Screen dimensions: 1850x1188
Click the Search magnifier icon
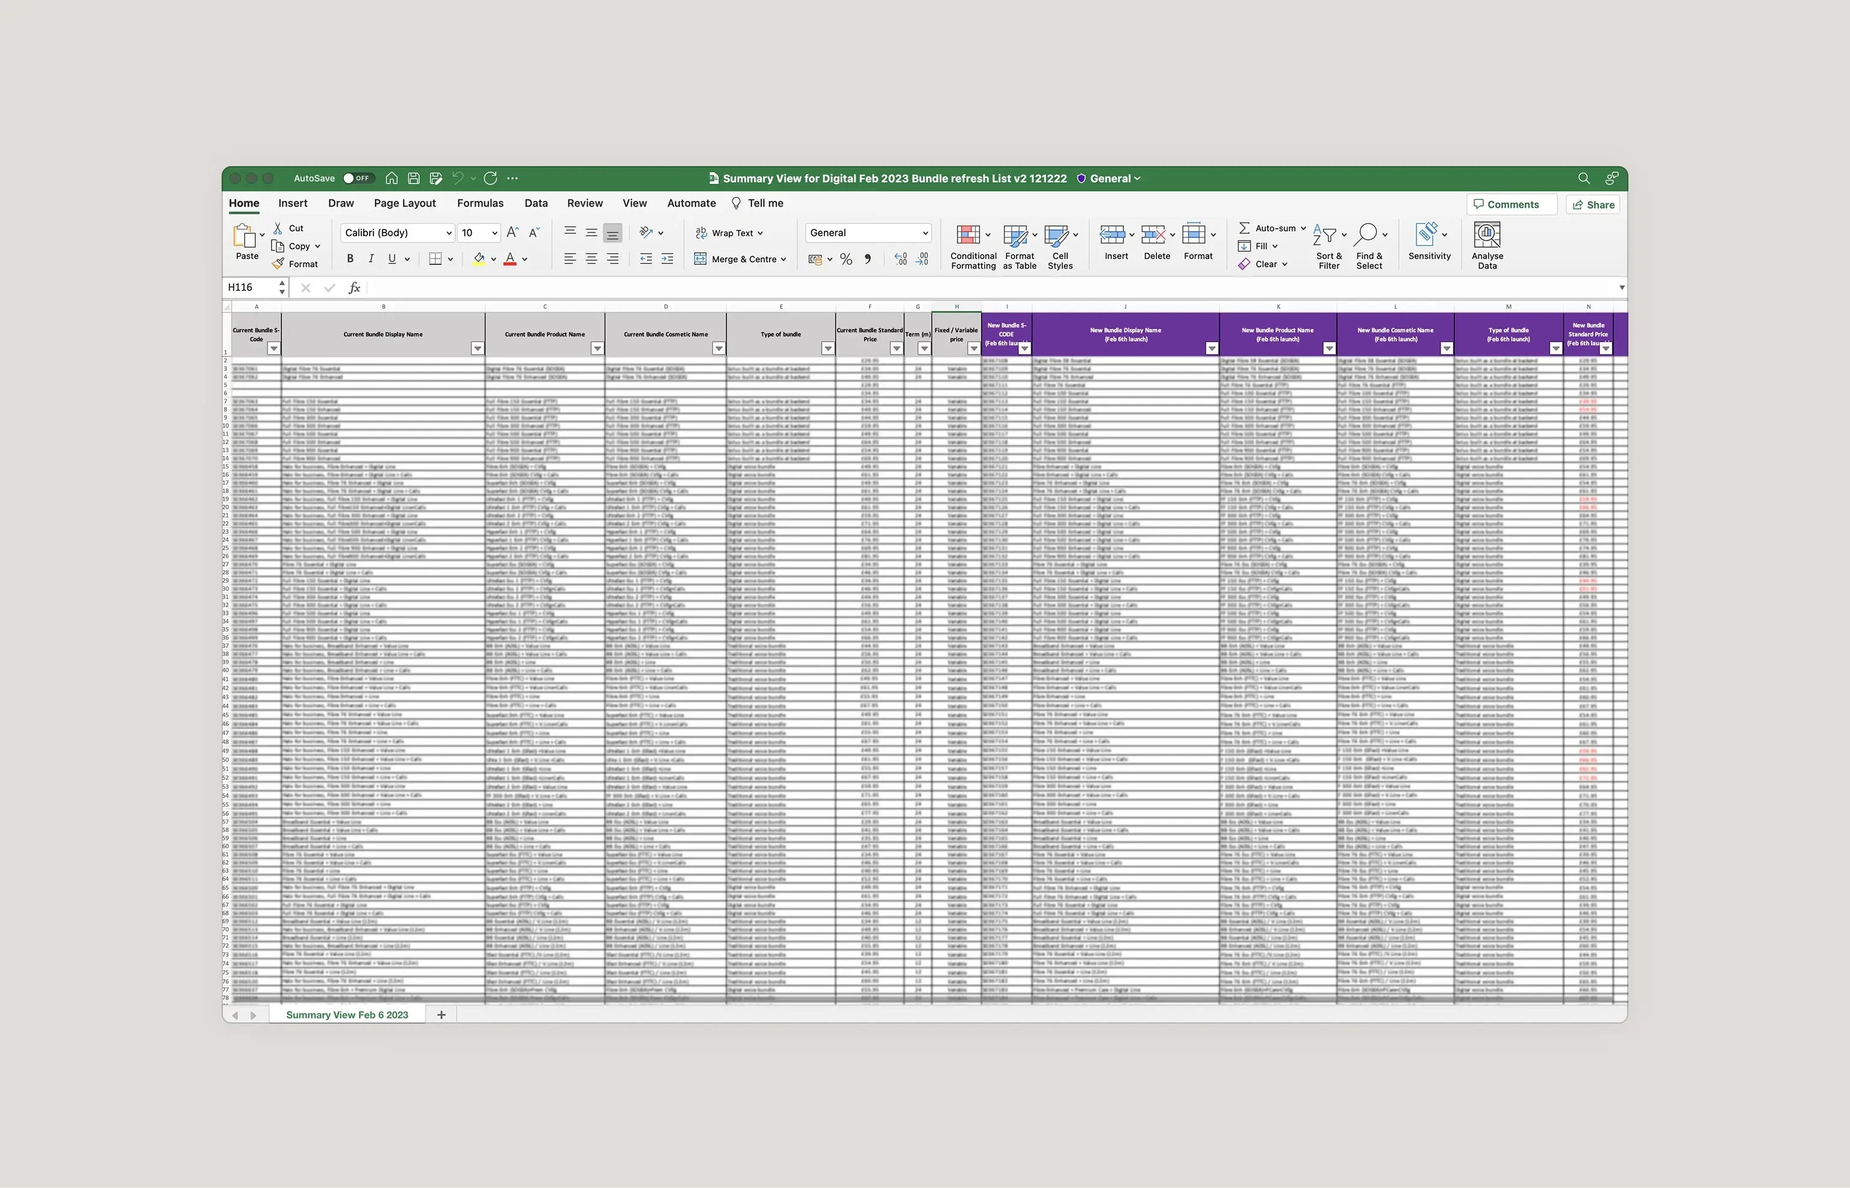[x=1584, y=178]
